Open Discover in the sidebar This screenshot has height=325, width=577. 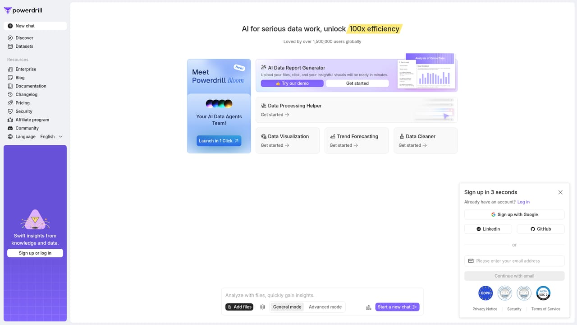coord(35,38)
